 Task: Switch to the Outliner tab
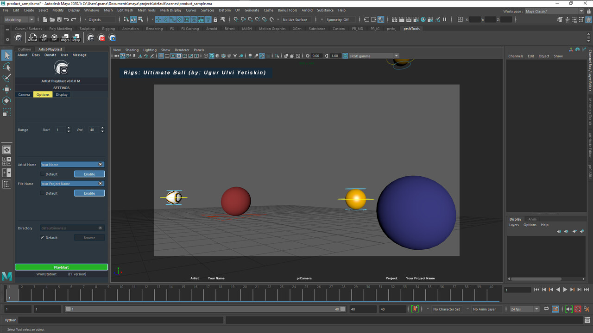(x=25, y=49)
